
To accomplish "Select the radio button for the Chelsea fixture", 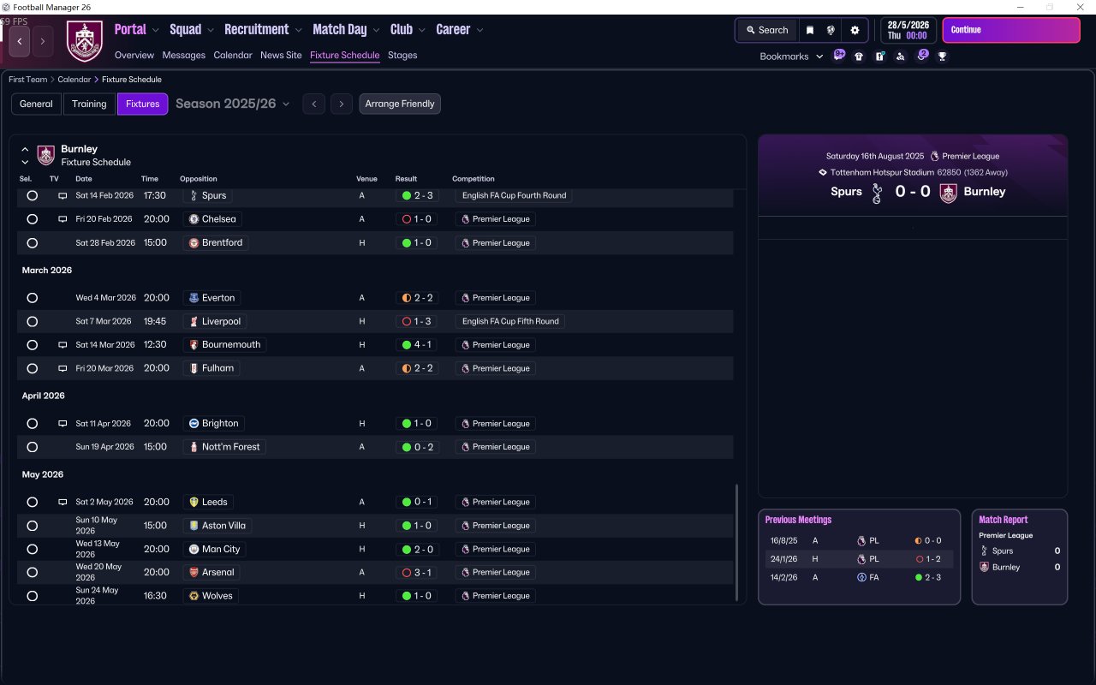I will tap(33, 219).
